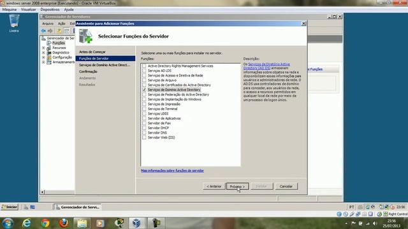408x229 pixels.
Task: Check Serviços AD LDS role
Action: pos(144,71)
